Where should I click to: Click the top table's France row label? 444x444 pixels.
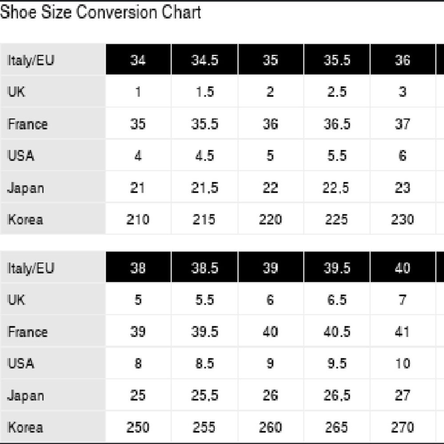pyautogui.click(x=28, y=124)
